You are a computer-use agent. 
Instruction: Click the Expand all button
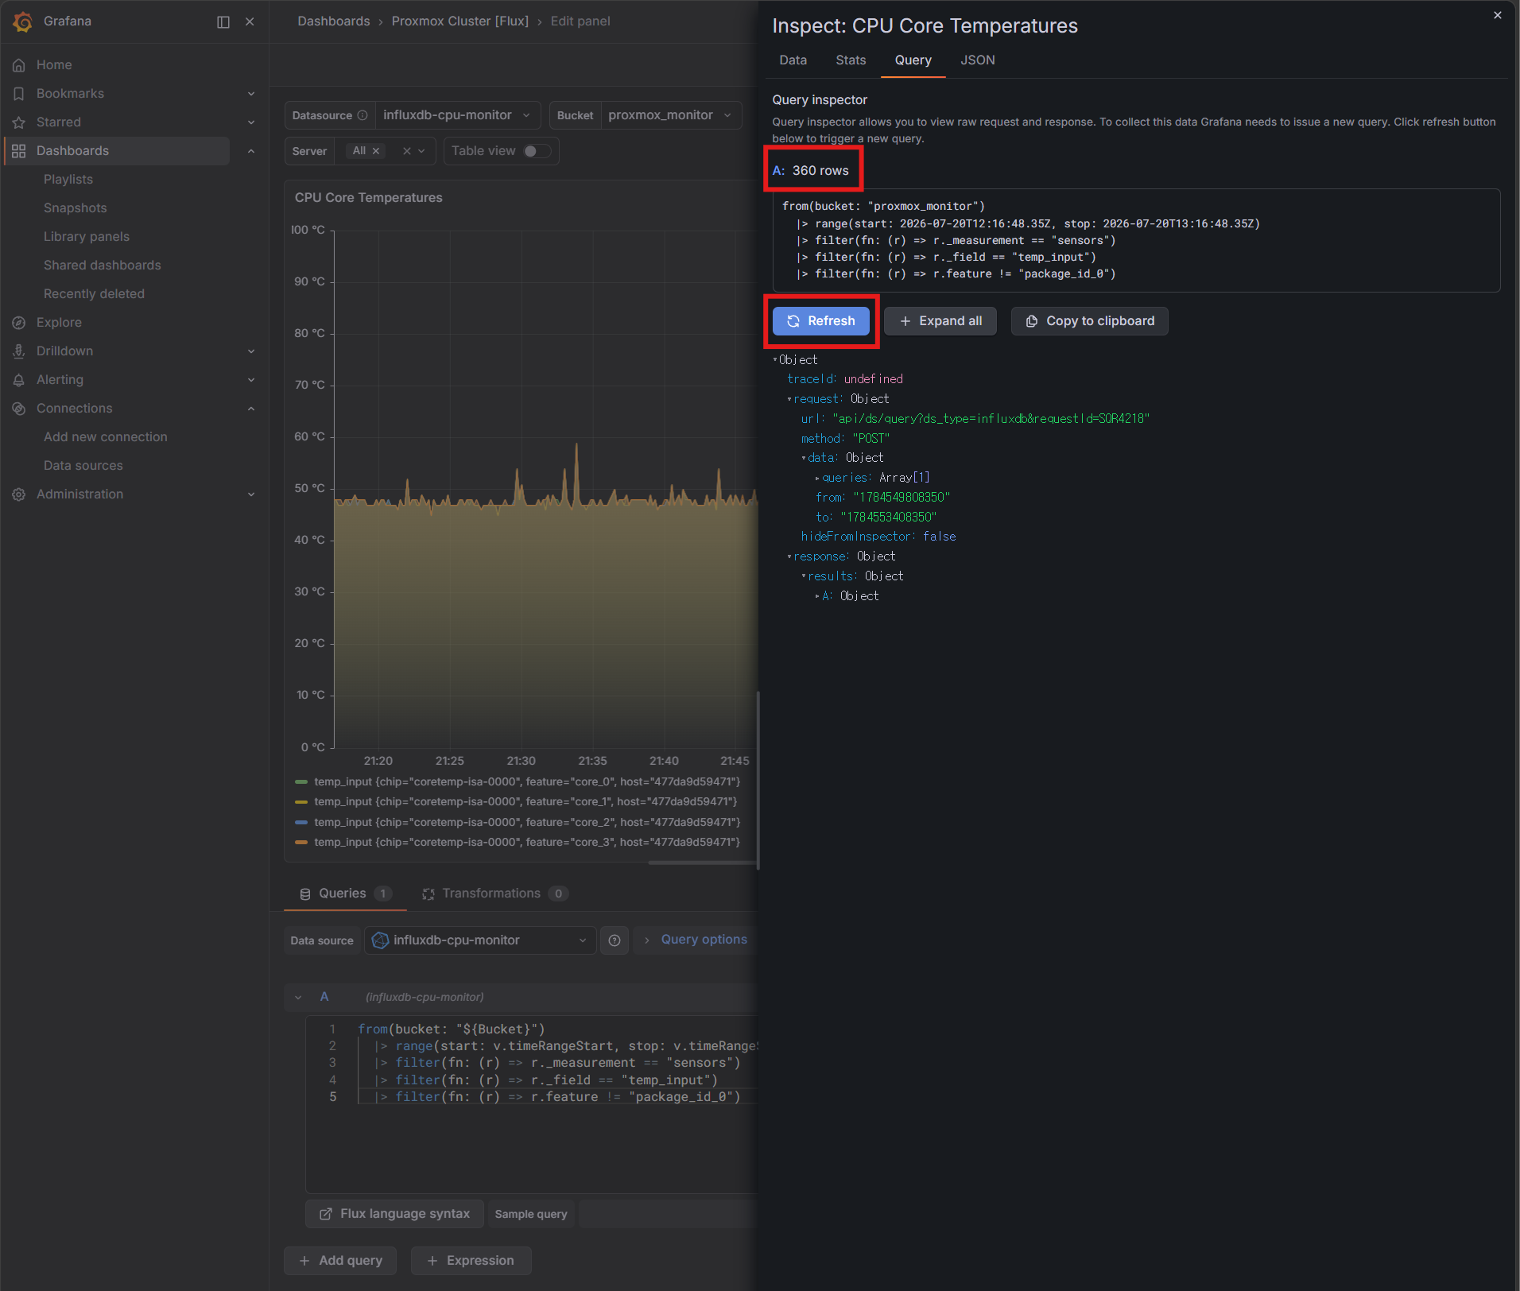point(940,321)
